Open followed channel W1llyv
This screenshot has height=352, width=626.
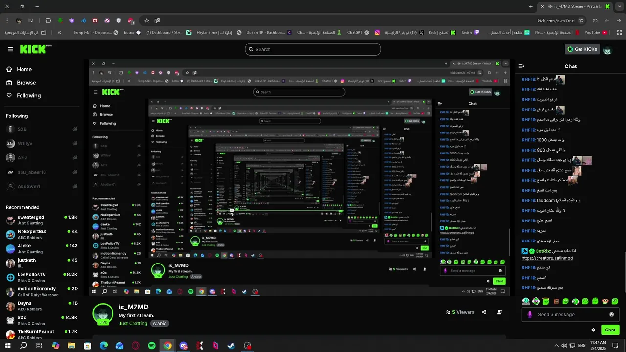pyautogui.click(x=42, y=144)
